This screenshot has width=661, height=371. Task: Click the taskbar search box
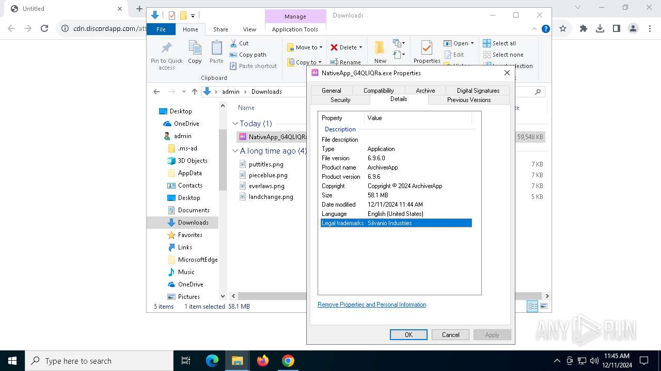99,361
